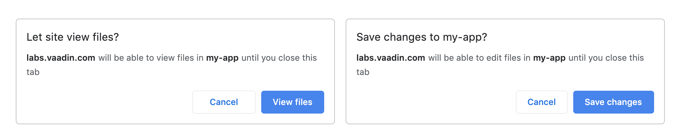Screen dimensions: 682x140
Task: Click the word "tab" in the save changes dialog
Action: click(x=363, y=72)
